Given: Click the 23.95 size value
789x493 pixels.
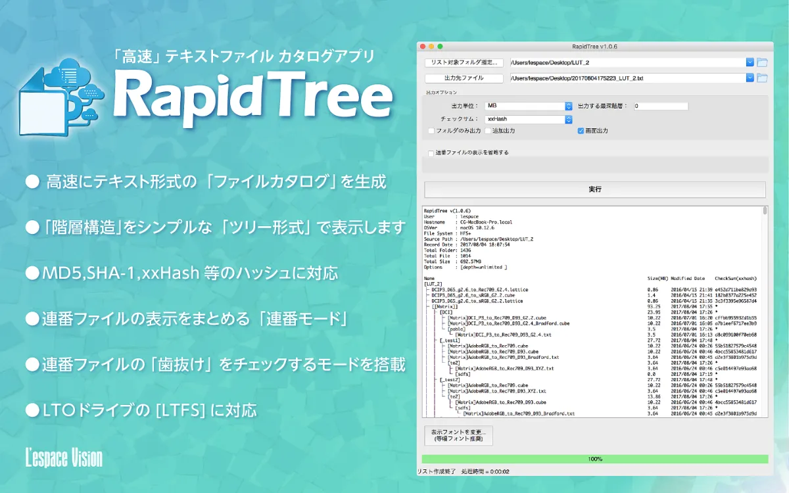Looking at the screenshot, I should [x=654, y=312].
